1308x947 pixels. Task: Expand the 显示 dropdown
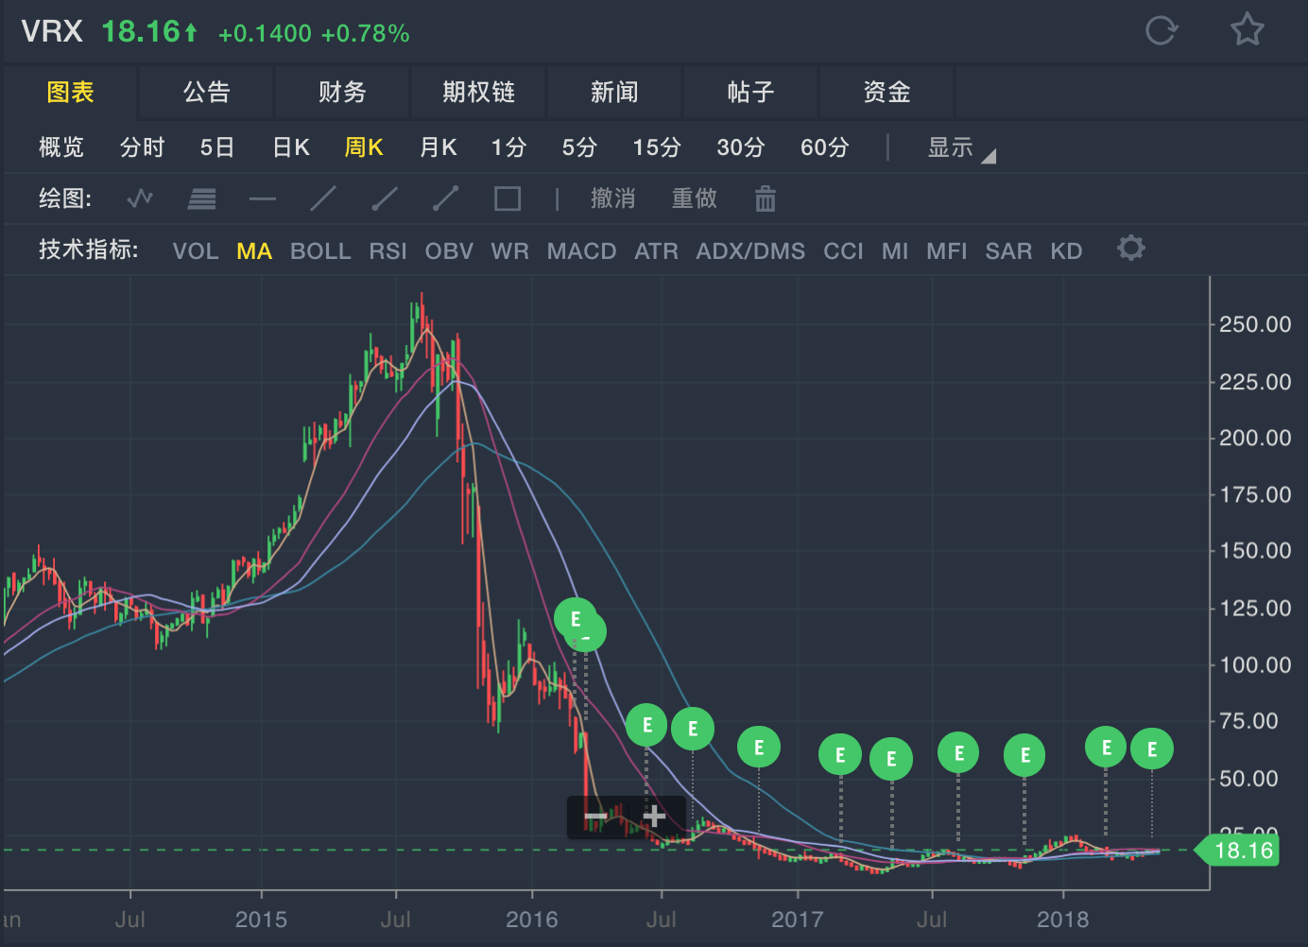coord(961,147)
